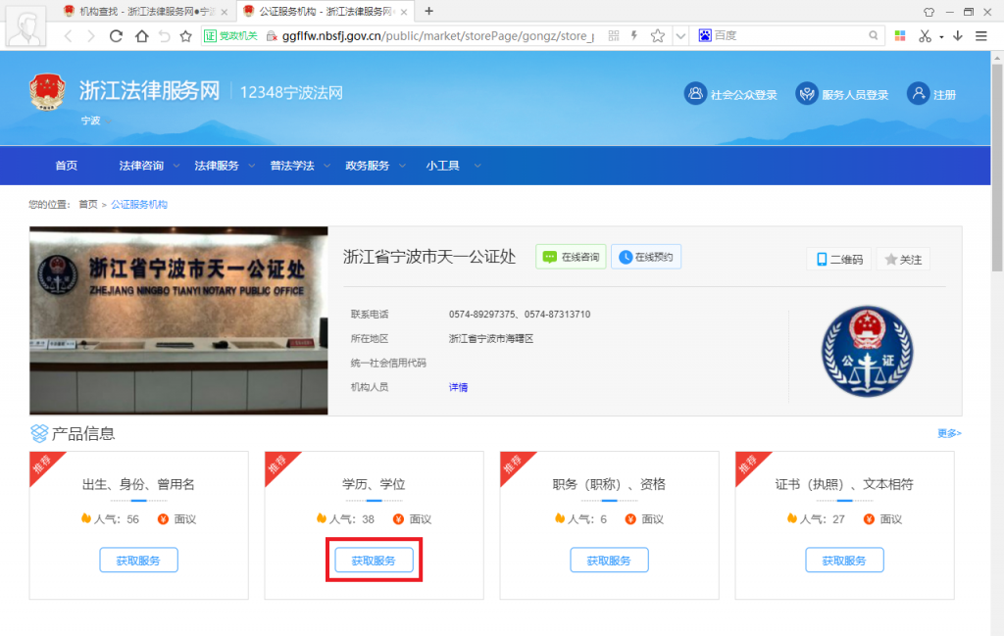
Task: Click 更多> in 产品信息 section
Action: pos(949,434)
